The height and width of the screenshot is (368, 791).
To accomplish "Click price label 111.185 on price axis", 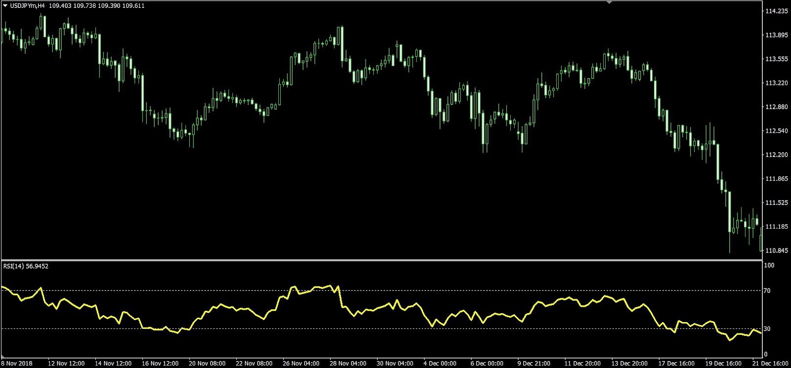I will coord(777,227).
